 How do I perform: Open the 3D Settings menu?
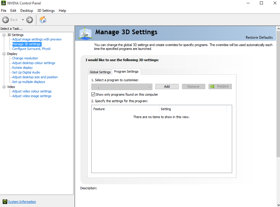pyautogui.click(x=46, y=11)
